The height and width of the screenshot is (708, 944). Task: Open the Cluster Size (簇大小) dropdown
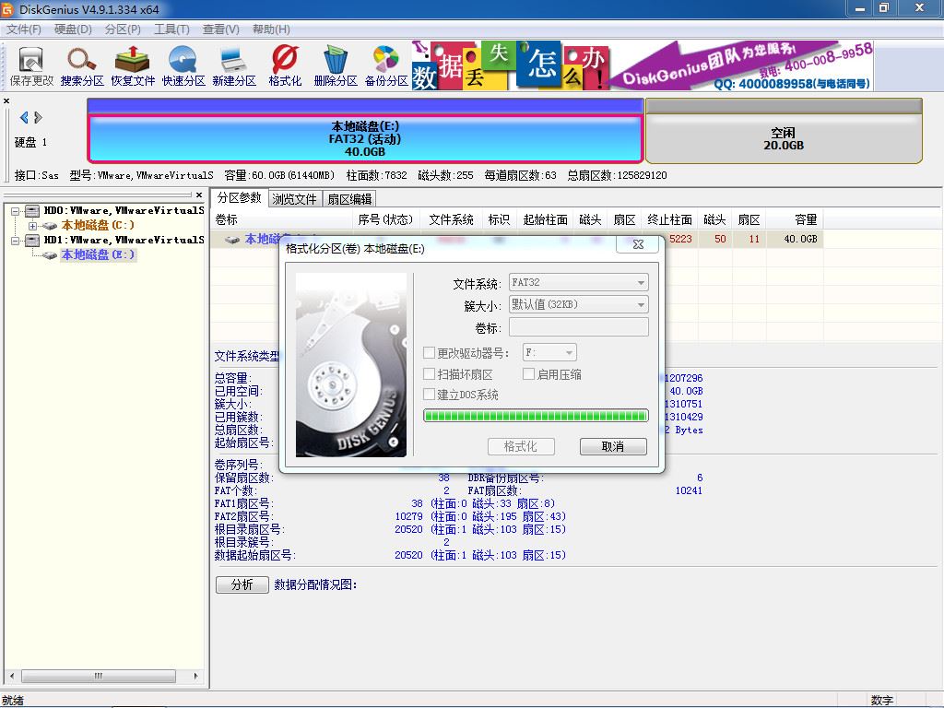pos(579,304)
